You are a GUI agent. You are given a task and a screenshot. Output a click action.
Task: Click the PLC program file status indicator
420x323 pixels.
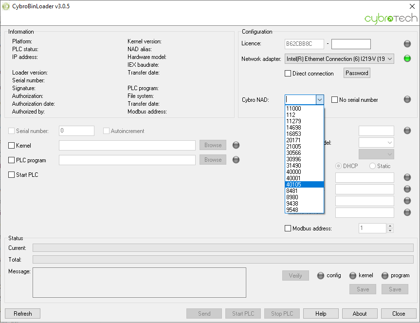point(236,160)
